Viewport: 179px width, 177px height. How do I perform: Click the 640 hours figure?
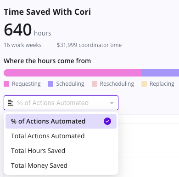(x=28, y=29)
